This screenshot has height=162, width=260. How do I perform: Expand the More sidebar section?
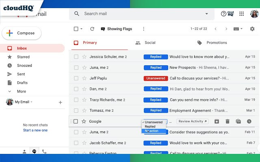22,91
